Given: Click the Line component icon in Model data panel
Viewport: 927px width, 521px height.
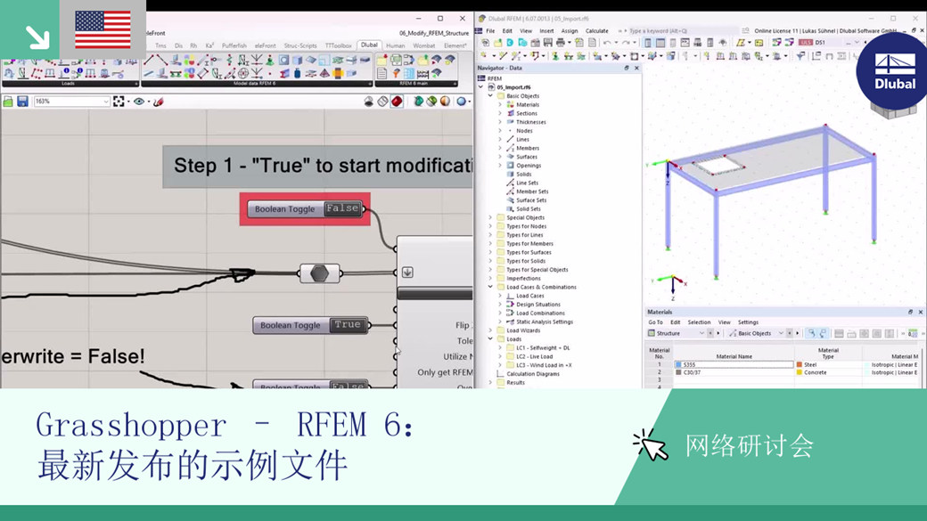Looking at the screenshot, I should pos(149,60).
